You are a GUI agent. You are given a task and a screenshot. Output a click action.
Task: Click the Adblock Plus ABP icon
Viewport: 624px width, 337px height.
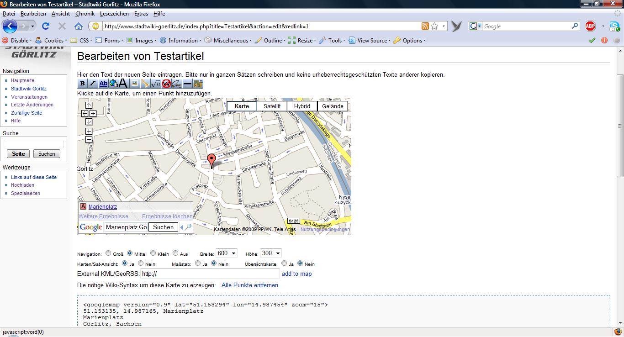point(590,26)
